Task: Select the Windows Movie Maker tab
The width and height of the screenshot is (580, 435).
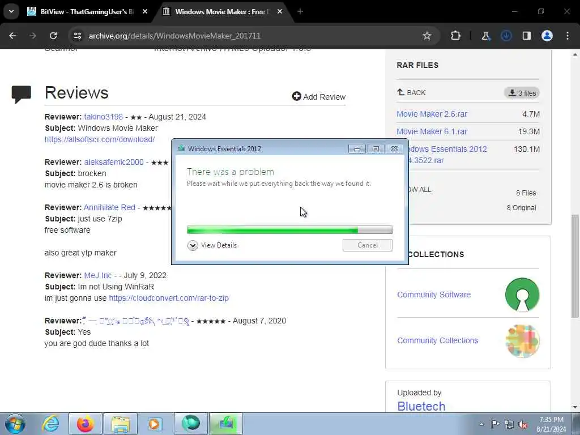Action: (222, 11)
